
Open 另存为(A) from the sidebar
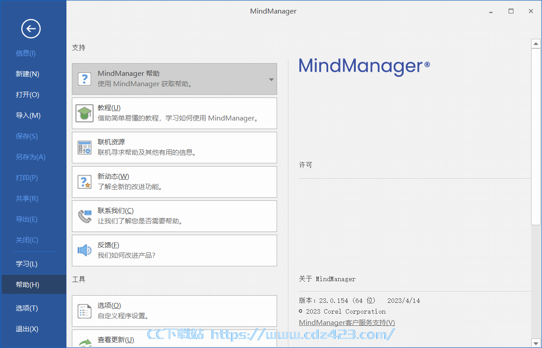click(x=30, y=157)
